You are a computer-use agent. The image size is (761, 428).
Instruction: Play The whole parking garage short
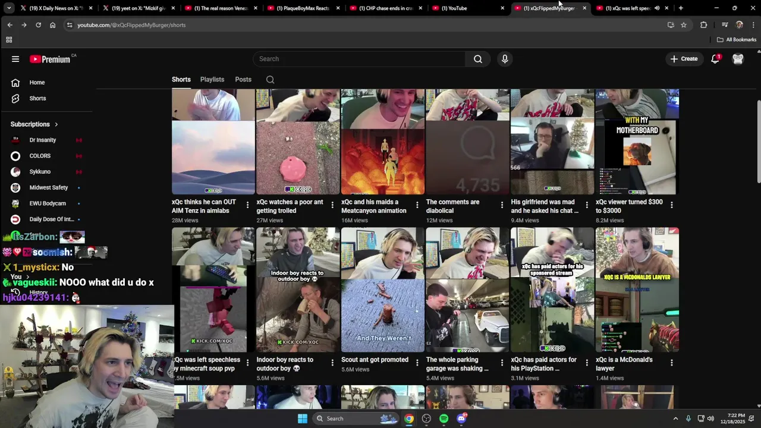click(x=467, y=290)
